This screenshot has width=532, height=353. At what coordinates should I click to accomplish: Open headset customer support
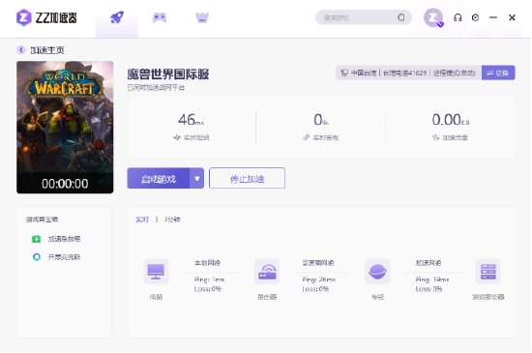458,17
